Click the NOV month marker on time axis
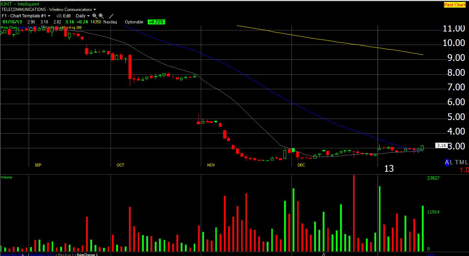The image size is (469, 256). click(x=211, y=165)
